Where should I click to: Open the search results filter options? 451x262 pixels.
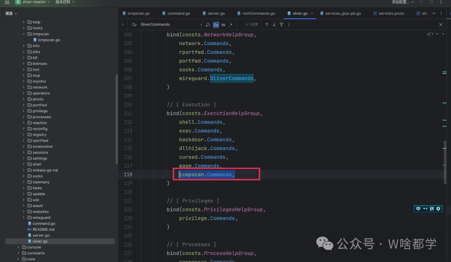[281, 25]
